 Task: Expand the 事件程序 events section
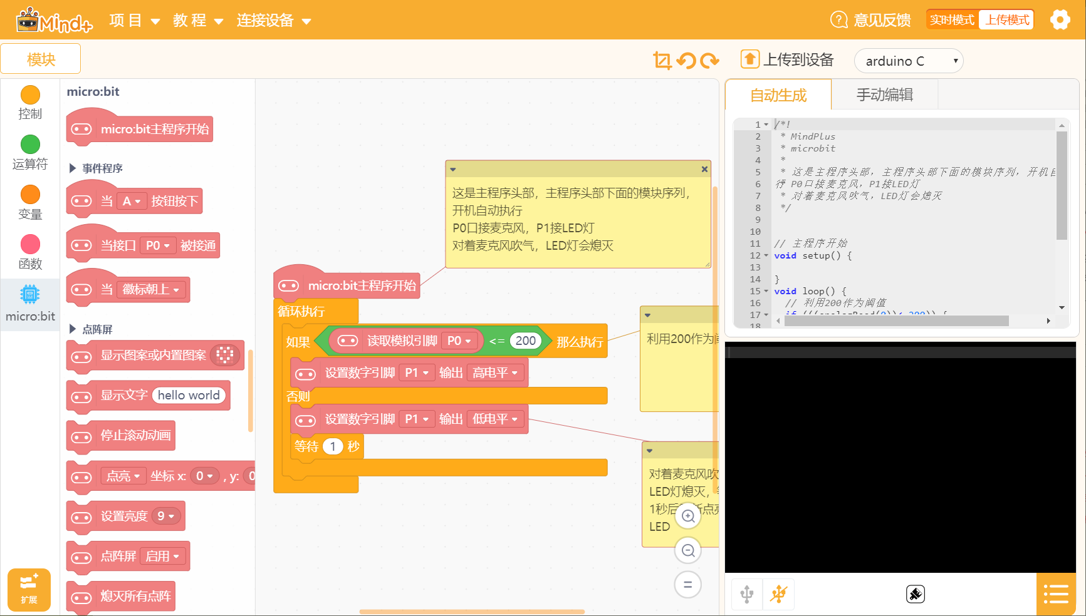(73, 168)
